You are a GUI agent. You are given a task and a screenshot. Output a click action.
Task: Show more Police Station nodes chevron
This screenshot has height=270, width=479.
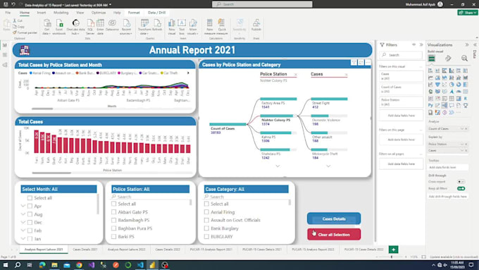278,166
